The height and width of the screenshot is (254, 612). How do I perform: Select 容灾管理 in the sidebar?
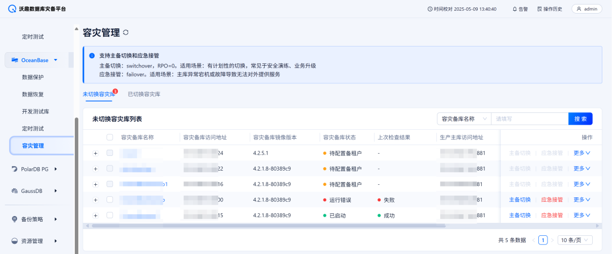(x=41, y=146)
